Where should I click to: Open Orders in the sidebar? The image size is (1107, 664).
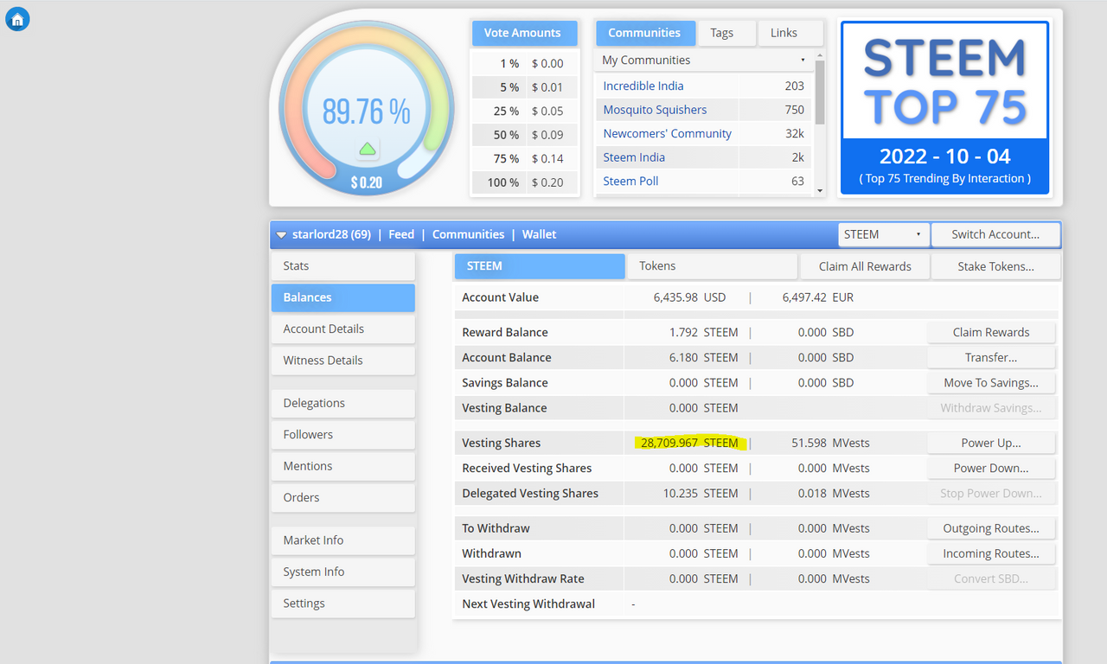(x=343, y=497)
